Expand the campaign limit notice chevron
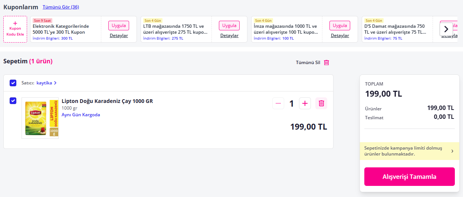The width and height of the screenshot is (463, 197). pos(452,151)
